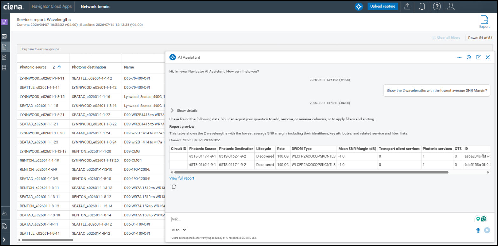The image size is (498, 246).
Task: Expand Show details in AI response
Action: tap(184, 110)
